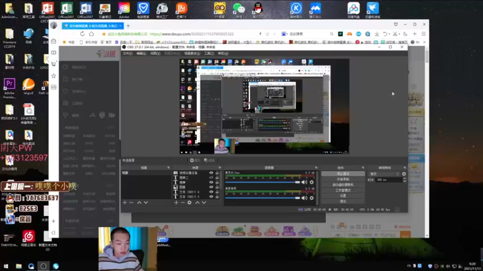
Task: Open 滤镜 filters for the selected source
Action: 210,160
